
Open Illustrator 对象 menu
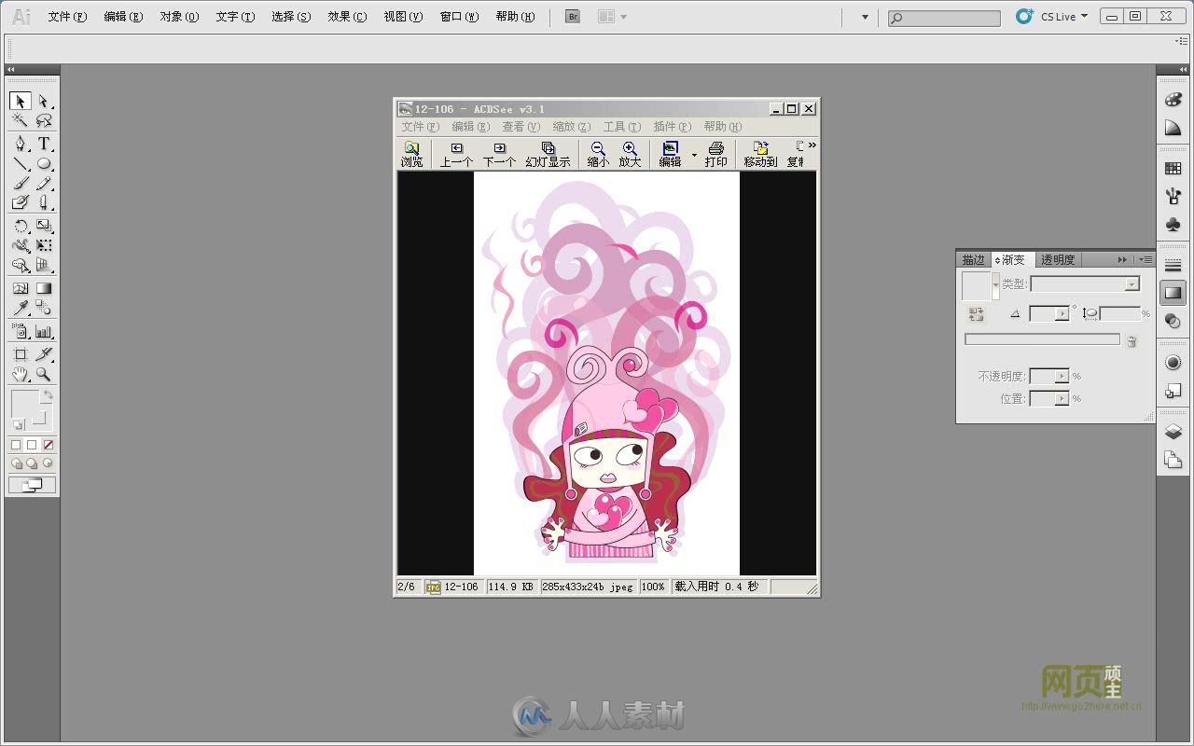[x=179, y=17]
